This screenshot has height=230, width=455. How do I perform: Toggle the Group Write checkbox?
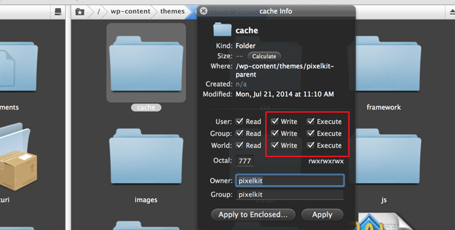[274, 134]
